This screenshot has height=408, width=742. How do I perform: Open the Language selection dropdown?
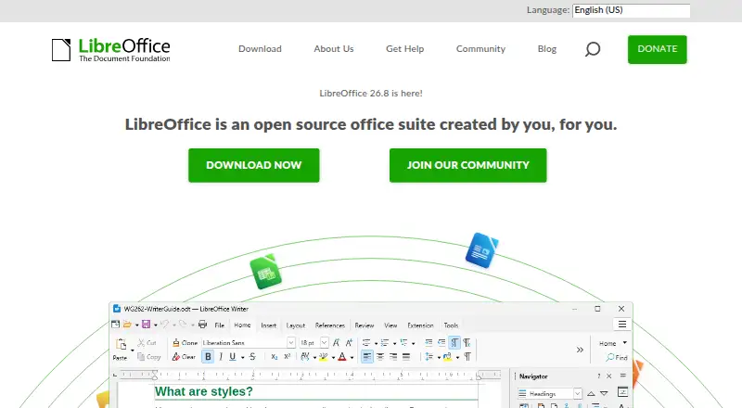(632, 10)
